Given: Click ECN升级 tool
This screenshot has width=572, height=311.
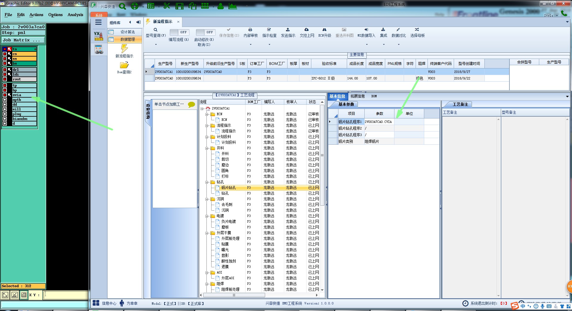Looking at the screenshot, I should (x=325, y=32).
